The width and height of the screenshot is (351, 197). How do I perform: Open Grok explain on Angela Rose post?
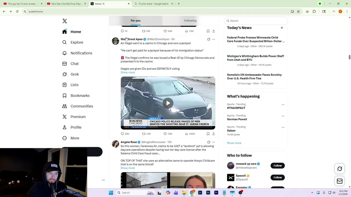coord(209,142)
